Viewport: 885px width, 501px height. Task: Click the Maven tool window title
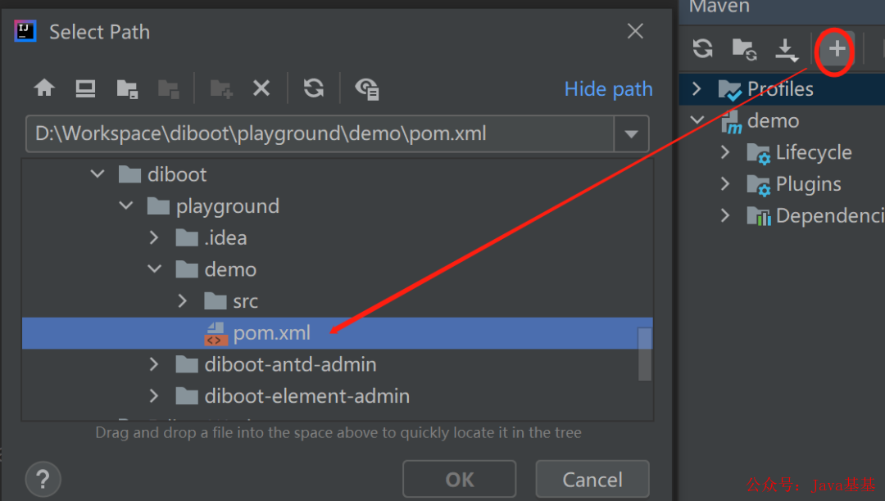(719, 7)
